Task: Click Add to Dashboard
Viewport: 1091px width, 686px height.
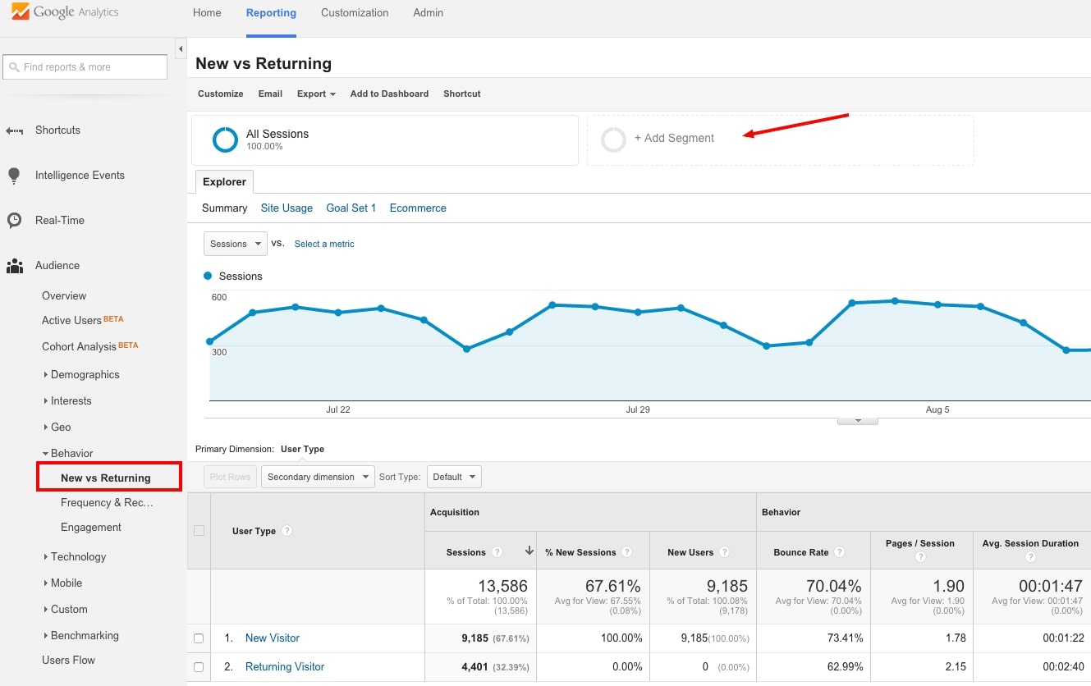Action: click(x=389, y=94)
